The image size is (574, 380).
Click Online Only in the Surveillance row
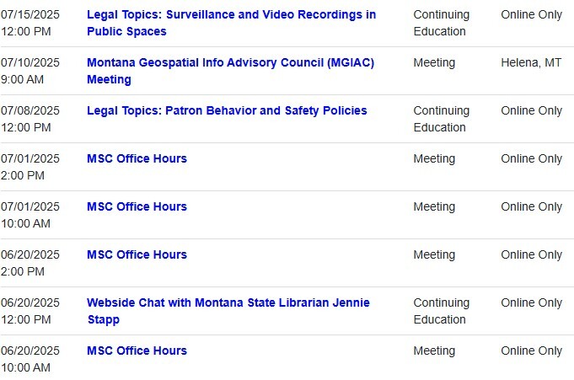[531, 15]
